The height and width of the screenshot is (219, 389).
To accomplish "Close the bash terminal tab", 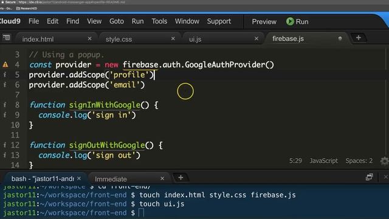I will tap(79, 178).
